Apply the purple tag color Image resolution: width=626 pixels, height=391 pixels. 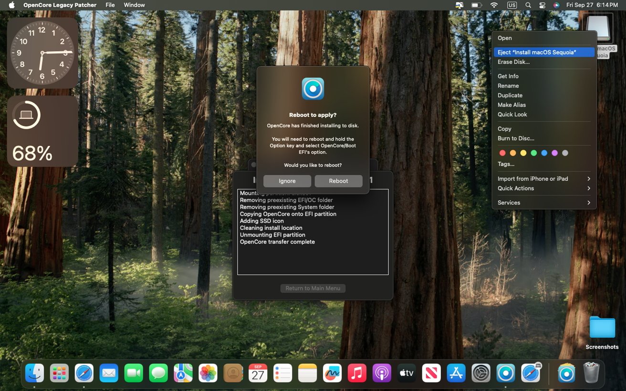click(x=554, y=153)
